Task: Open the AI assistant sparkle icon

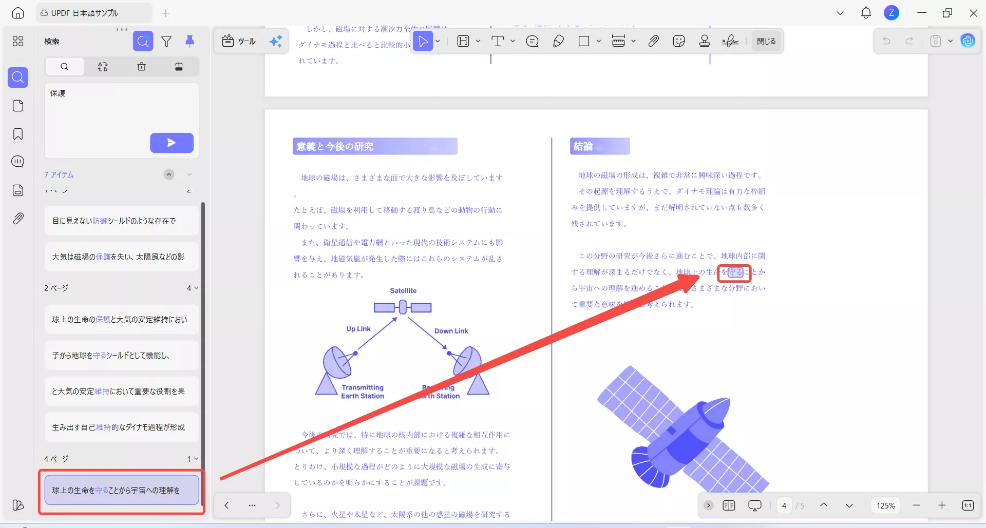Action: click(276, 41)
